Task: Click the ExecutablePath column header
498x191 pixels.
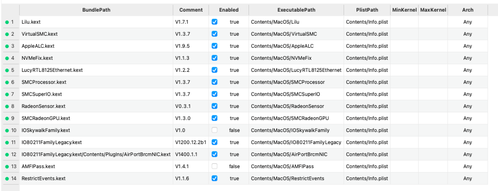Action: [x=296, y=10]
